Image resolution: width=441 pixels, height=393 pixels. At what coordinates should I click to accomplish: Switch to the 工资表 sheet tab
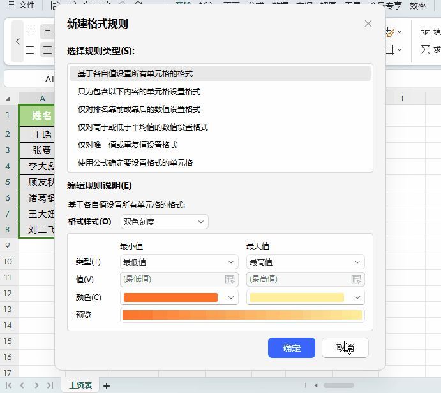click(x=80, y=385)
